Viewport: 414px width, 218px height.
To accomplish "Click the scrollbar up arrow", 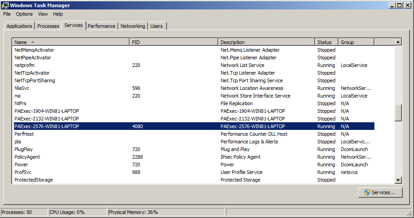I will tap(398, 42).
